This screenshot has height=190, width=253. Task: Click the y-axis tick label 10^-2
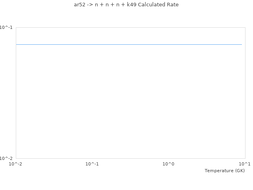[6, 158]
